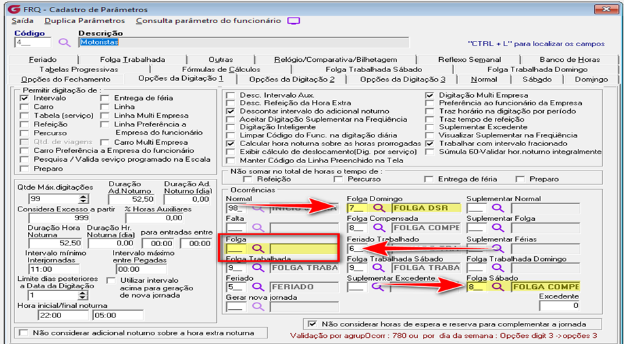Open search for Folga Trabalhada Domingo
The image size is (624, 344).
pos(498,268)
